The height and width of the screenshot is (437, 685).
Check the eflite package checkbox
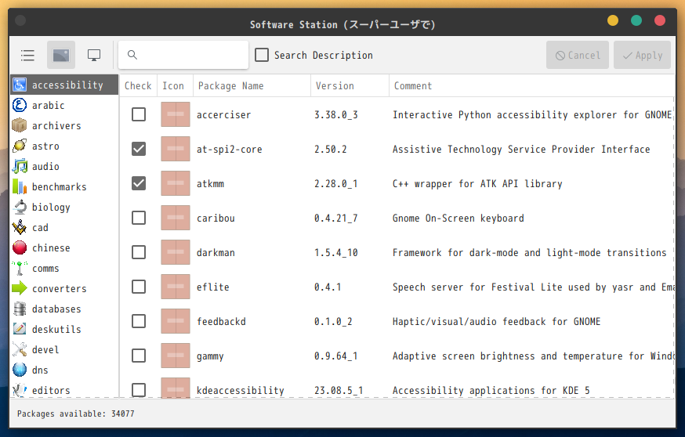[x=139, y=287]
